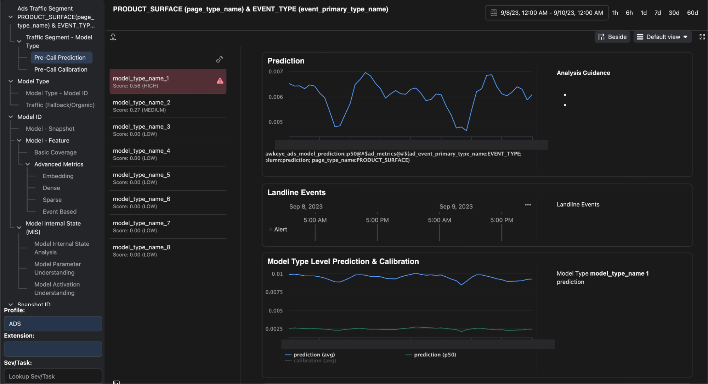Click red warning icon on model_type_name_1
Viewport: 708px width, 384px height.
(220, 81)
